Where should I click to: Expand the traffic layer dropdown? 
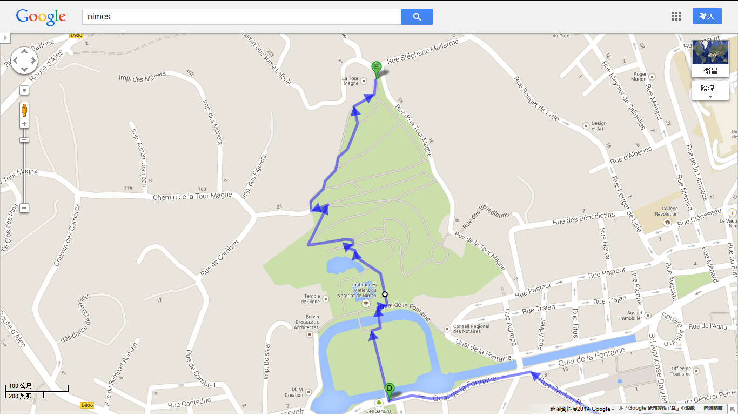coord(710,91)
